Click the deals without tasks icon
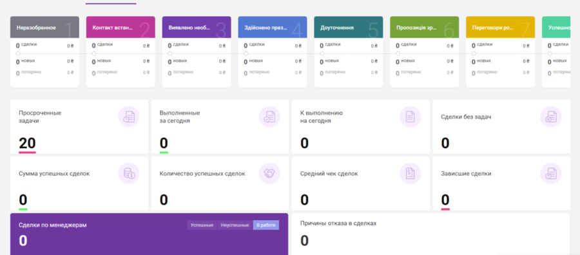This screenshot has width=580, height=255. (551, 117)
